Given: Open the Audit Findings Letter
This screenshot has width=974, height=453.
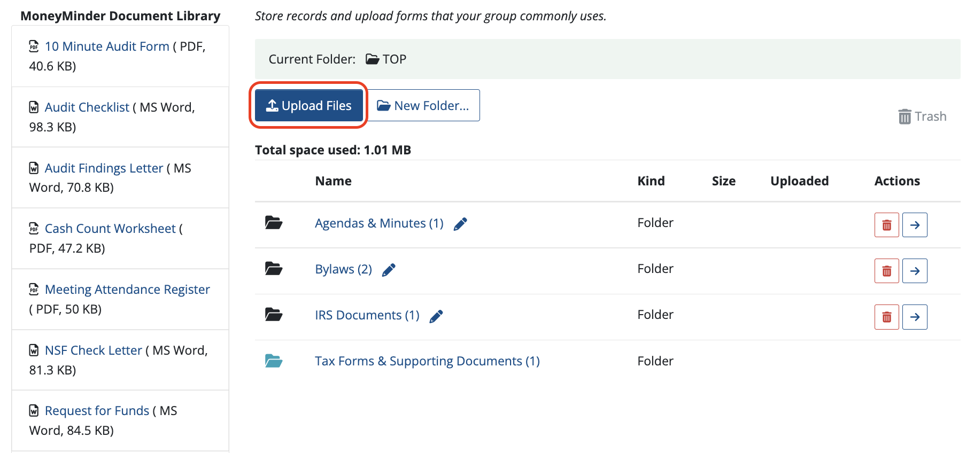Looking at the screenshot, I should pyautogui.click(x=104, y=168).
